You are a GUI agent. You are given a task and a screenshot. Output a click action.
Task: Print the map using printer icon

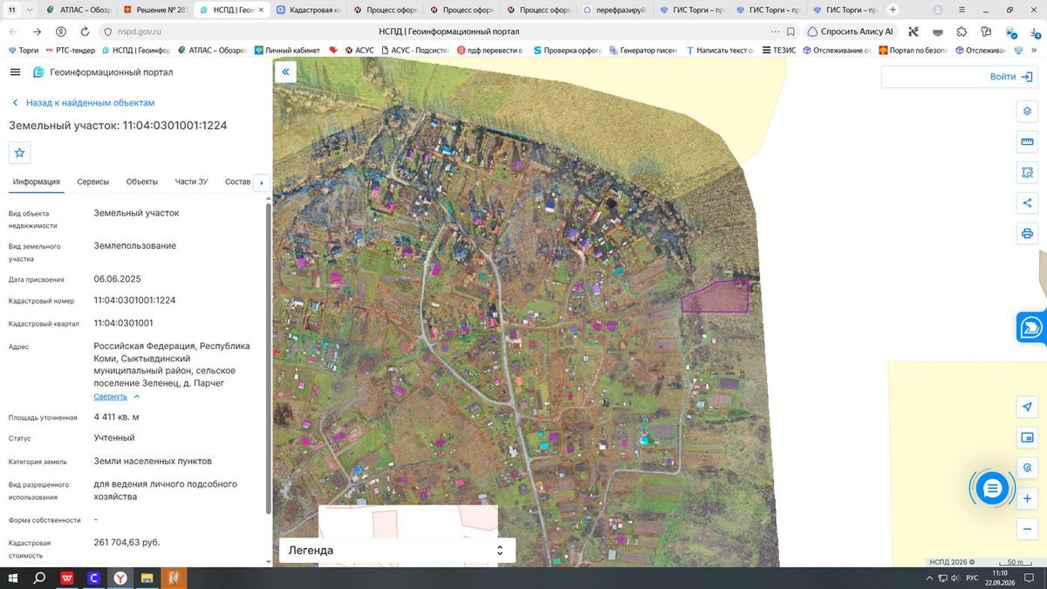click(x=1027, y=234)
